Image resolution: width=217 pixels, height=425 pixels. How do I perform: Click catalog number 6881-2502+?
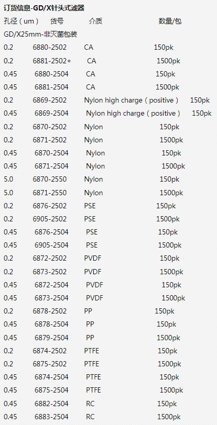point(52,61)
